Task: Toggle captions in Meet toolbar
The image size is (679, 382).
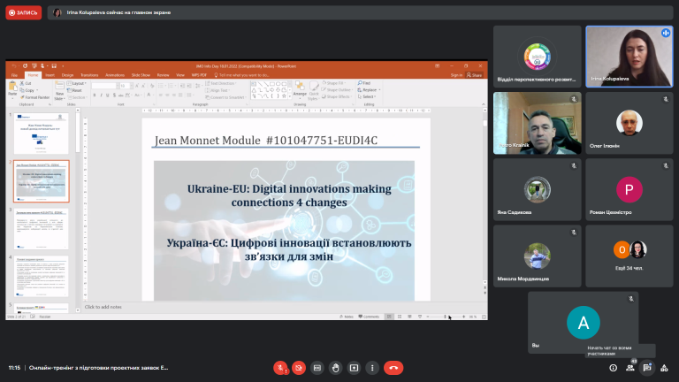Action: (x=317, y=368)
